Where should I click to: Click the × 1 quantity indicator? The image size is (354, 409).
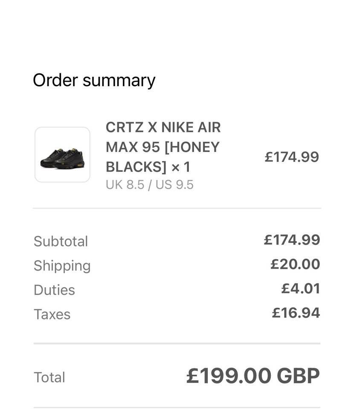(x=181, y=167)
